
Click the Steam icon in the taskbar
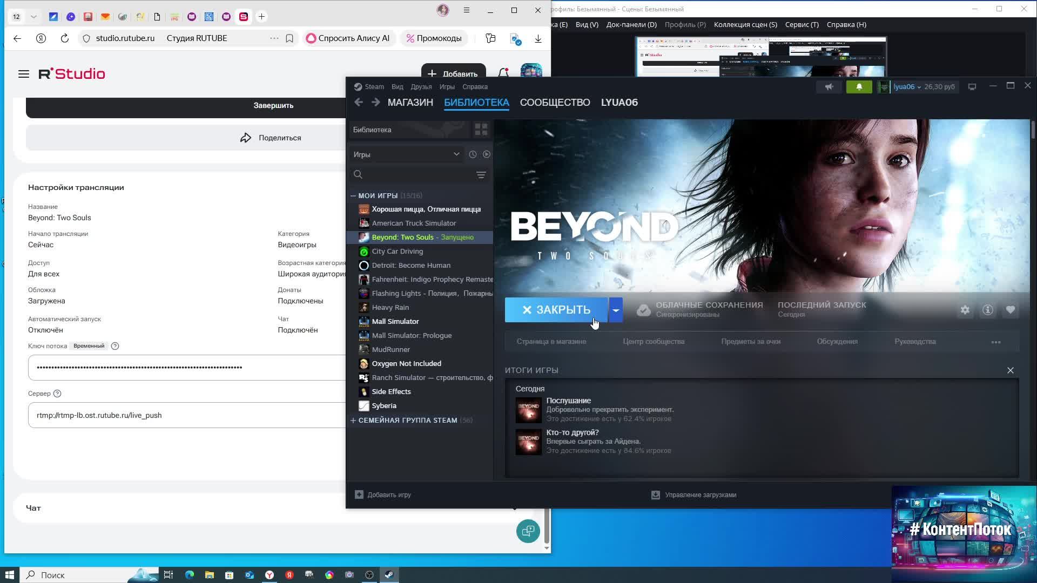389,575
